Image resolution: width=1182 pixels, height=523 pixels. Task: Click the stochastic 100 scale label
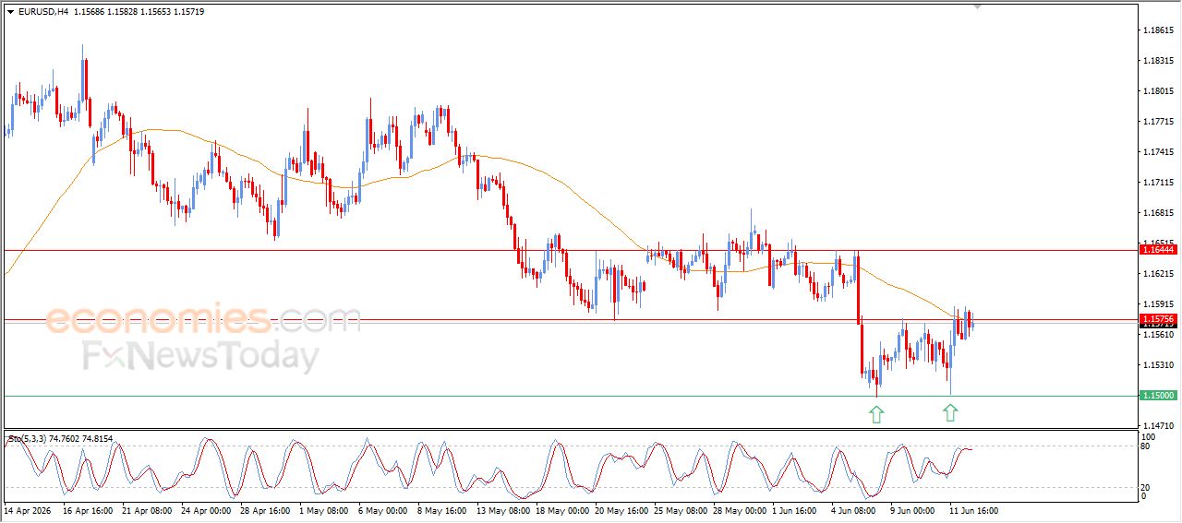[x=1149, y=436]
